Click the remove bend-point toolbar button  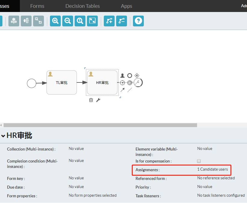122,21
